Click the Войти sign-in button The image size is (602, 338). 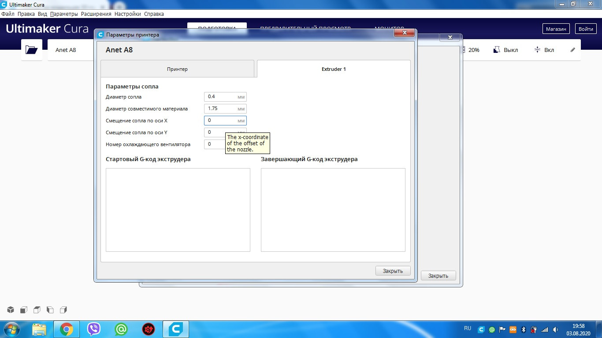586,29
